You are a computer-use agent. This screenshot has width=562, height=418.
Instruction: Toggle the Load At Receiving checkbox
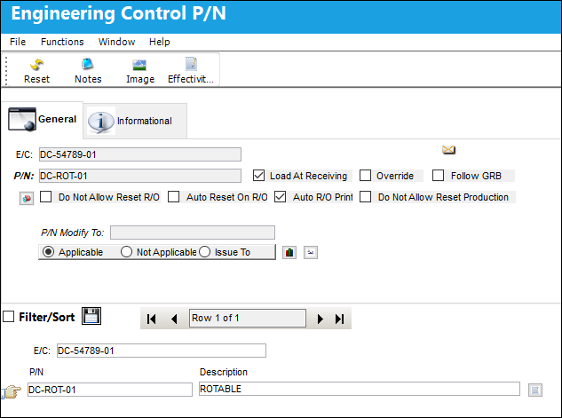point(258,176)
